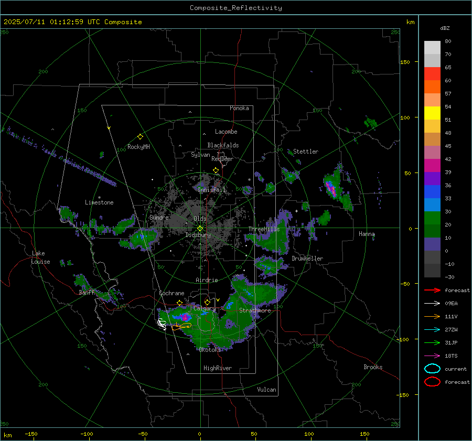Click the Strathmore city label
This screenshot has height=441, width=472.
tap(255, 310)
